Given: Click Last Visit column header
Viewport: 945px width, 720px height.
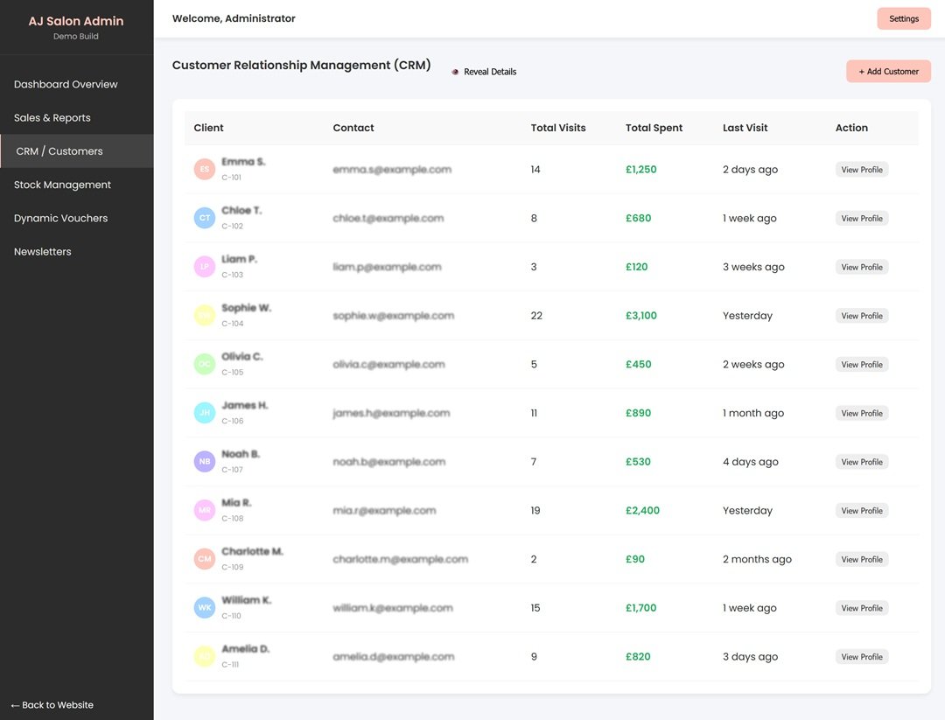Looking at the screenshot, I should [745, 128].
